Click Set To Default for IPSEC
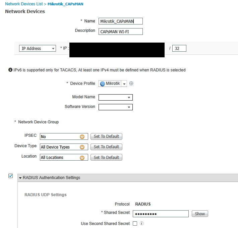 [106, 136]
